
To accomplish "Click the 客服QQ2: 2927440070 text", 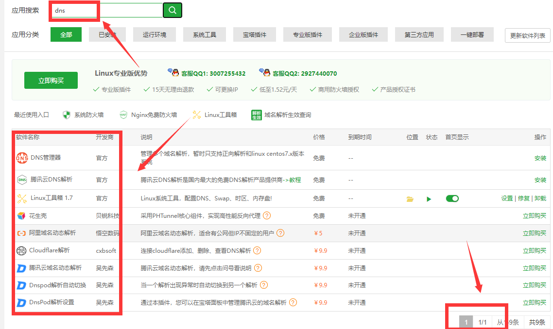I will (305, 73).
